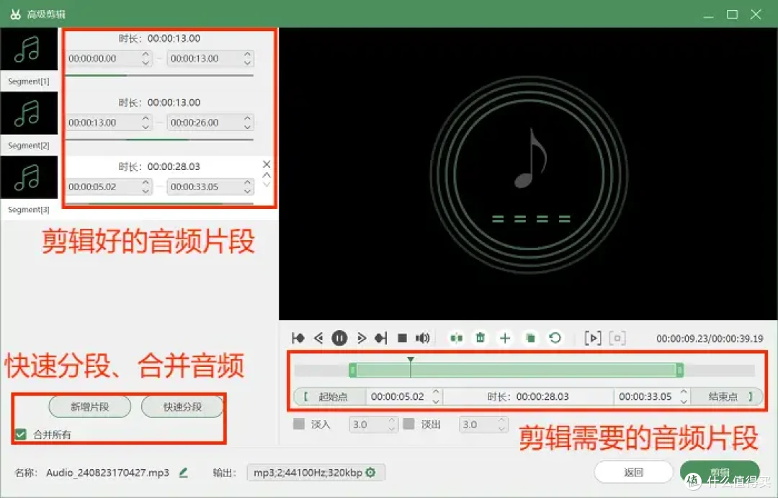Increase timeline start point 00:00:05.02 stepper
The image size is (778, 498).
point(436,392)
